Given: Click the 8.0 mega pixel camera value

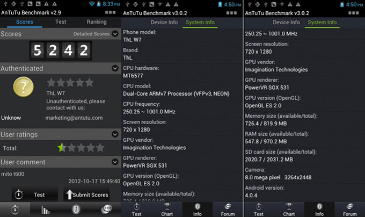Looking at the screenshot, I should tap(278, 177).
